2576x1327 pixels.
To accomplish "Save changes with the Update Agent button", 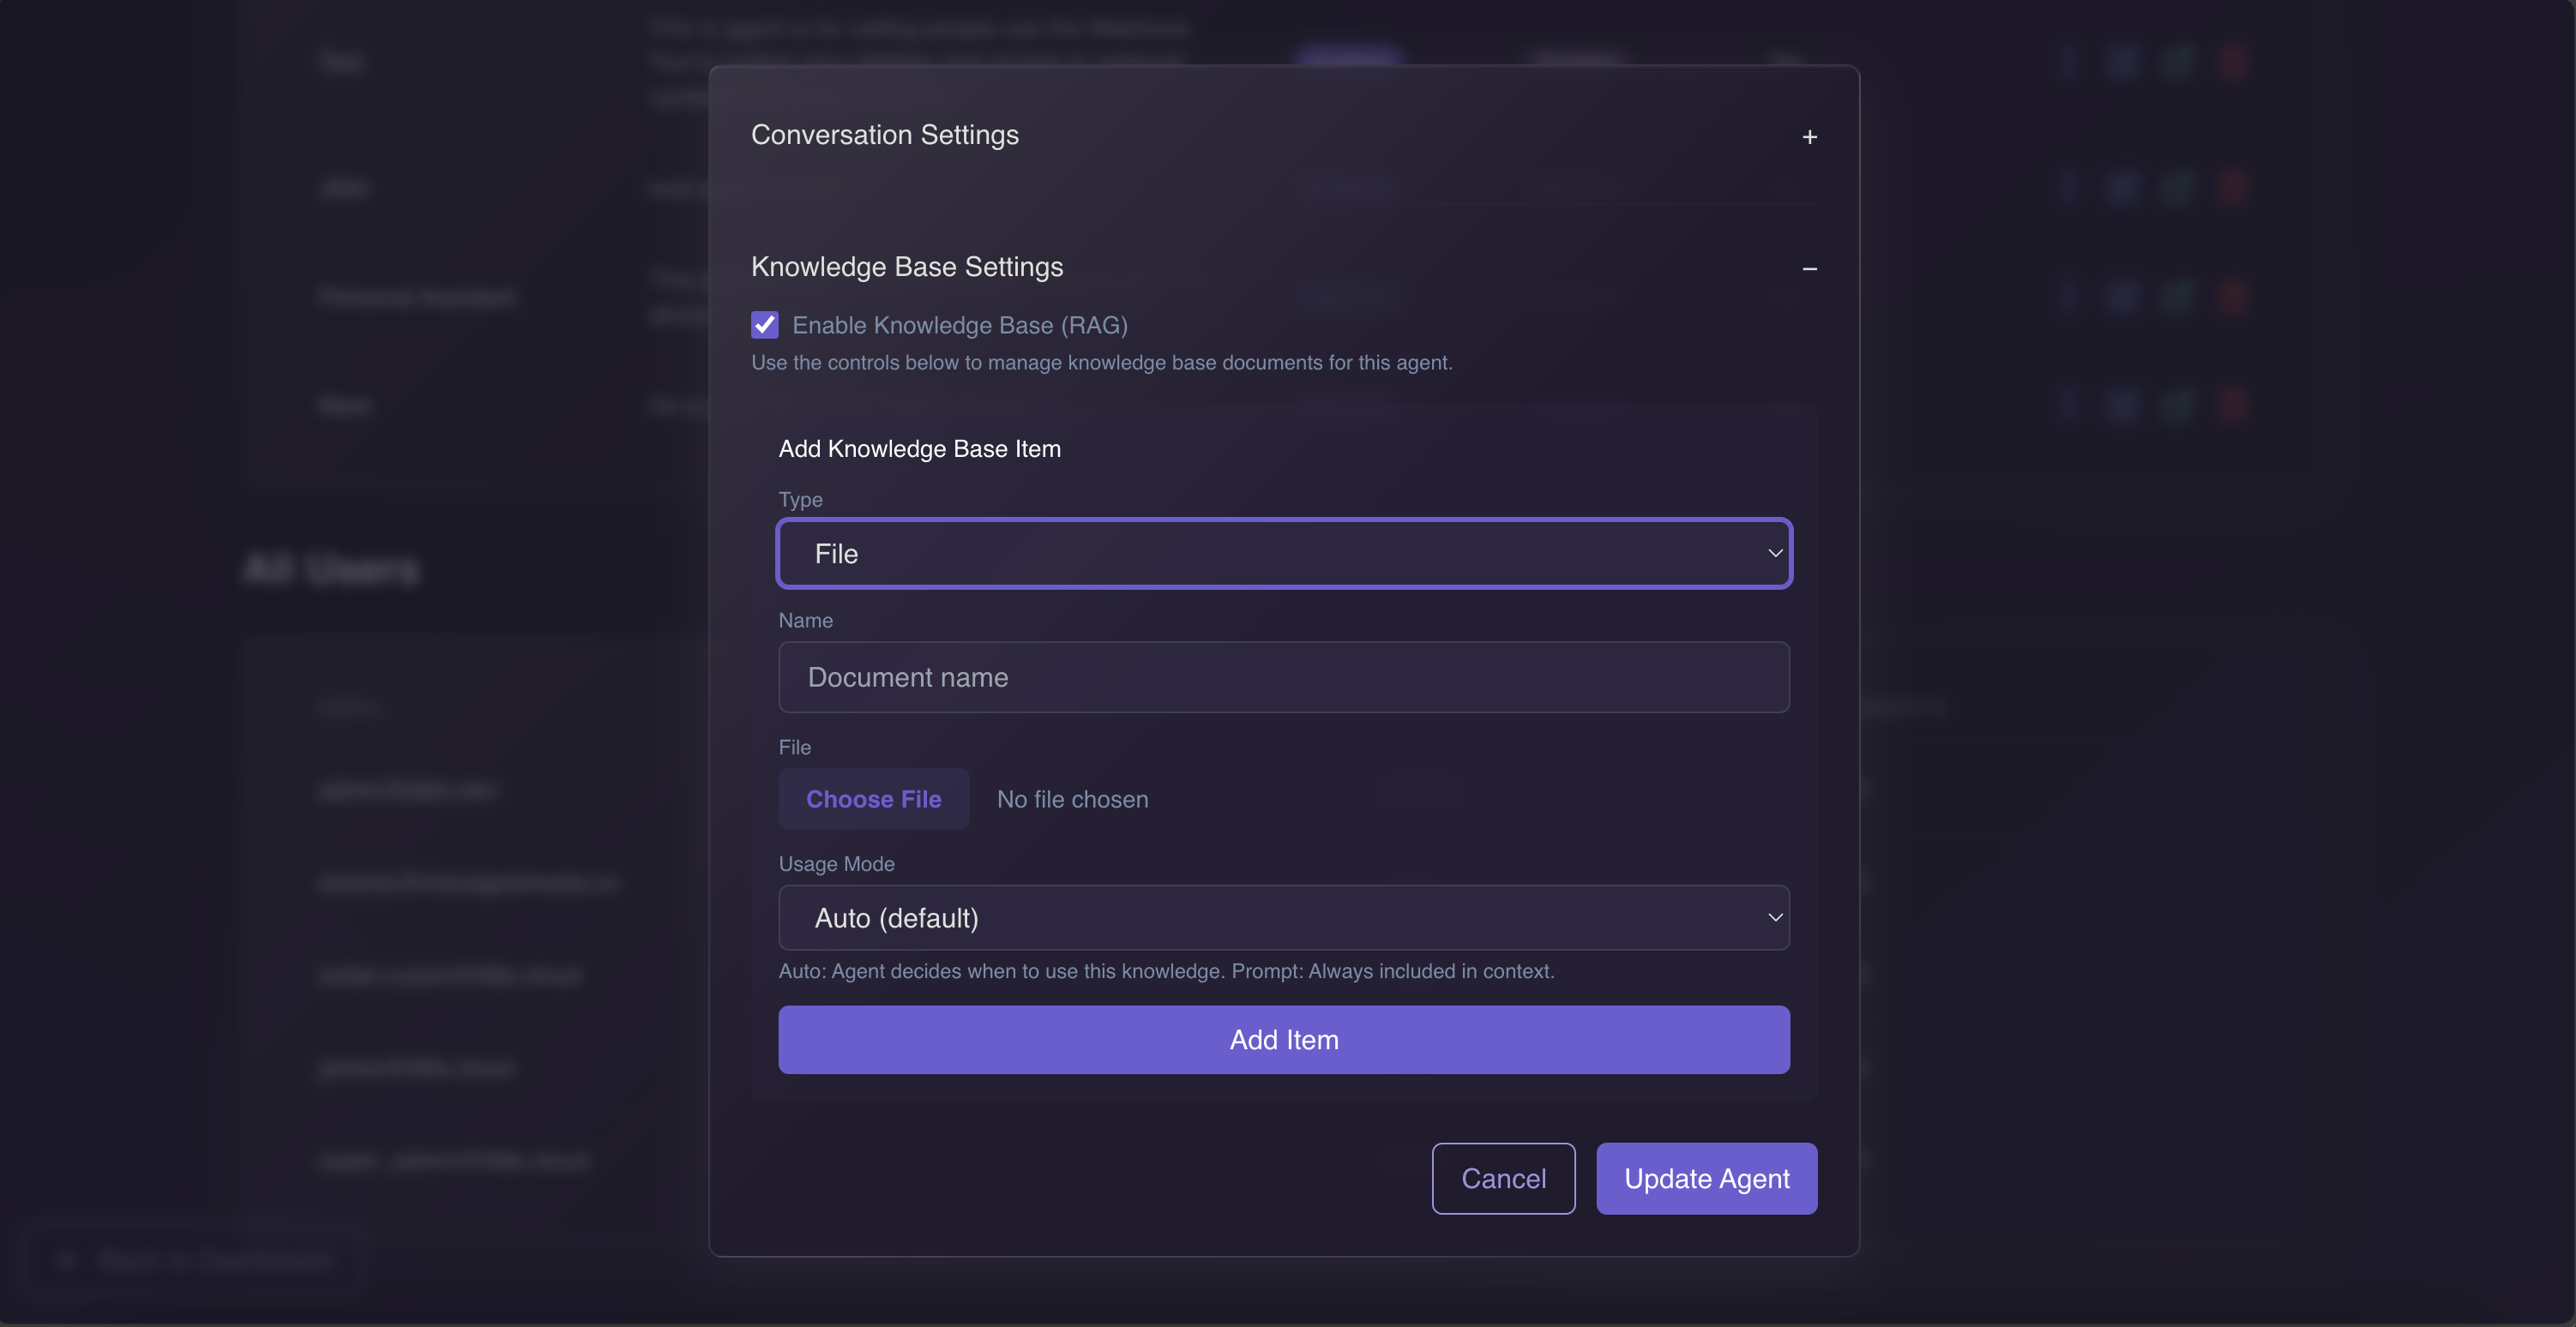I will (x=1706, y=1179).
